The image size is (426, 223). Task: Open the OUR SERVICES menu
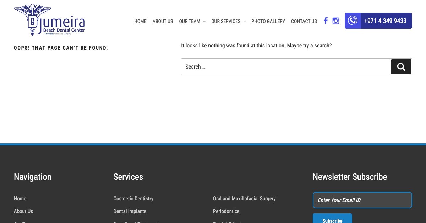[x=226, y=21]
